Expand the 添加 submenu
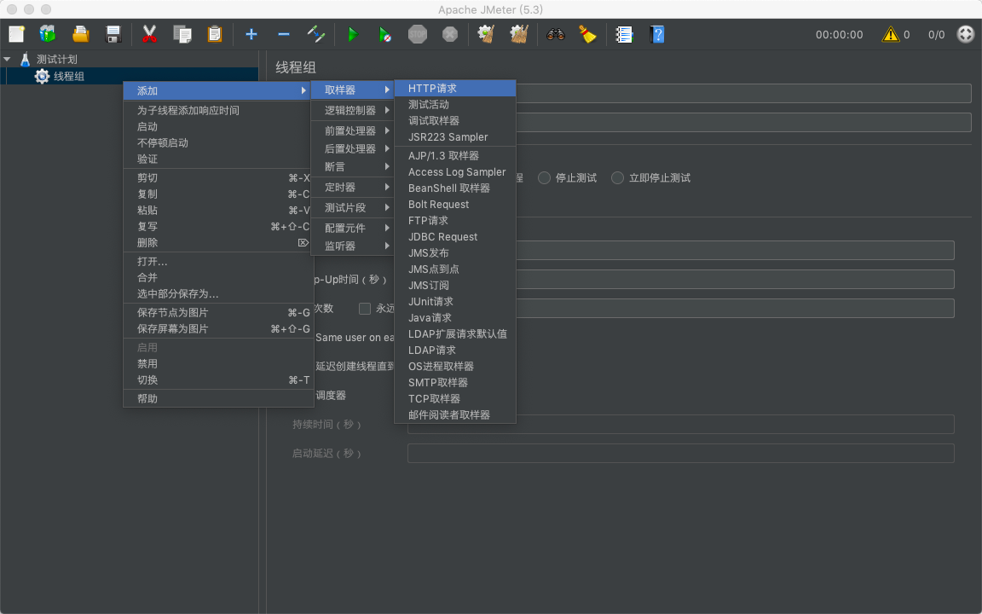 (217, 91)
